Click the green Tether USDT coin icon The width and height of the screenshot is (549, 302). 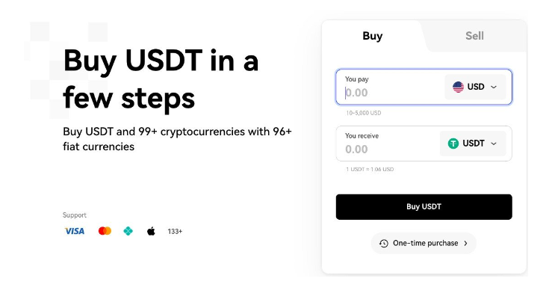pyautogui.click(x=453, y=144)
